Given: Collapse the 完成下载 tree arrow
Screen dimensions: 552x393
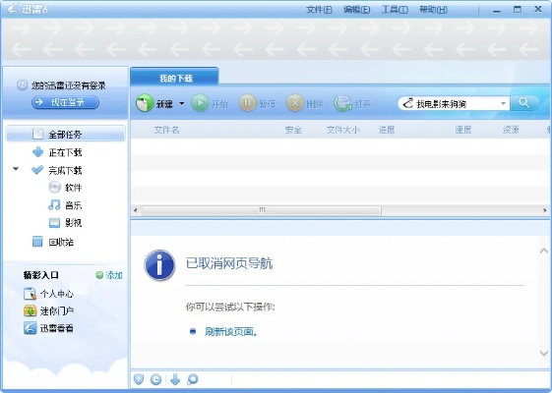Looking at the screenshot, I should (x=16, y=169).
